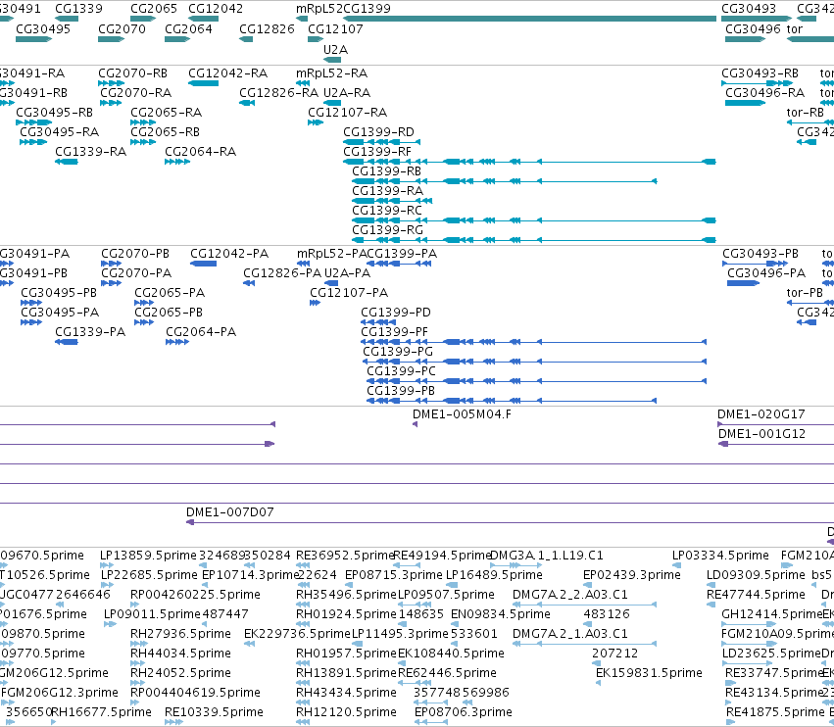Click transcript CG1399-RF label
The width and height of the screenshot is (834, 727).
coord(377,152)
